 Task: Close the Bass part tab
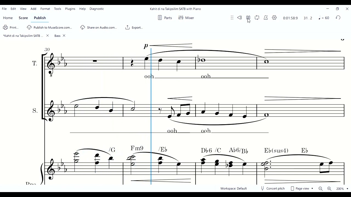[x=64, y=36]
